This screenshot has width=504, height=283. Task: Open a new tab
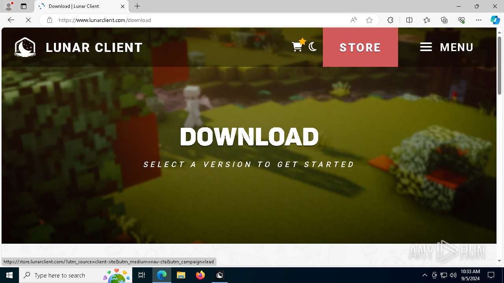[137, 6]
